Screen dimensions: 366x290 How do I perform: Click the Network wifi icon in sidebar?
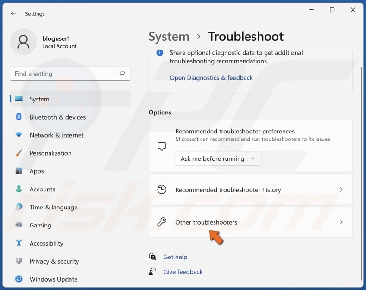[19, 135]
